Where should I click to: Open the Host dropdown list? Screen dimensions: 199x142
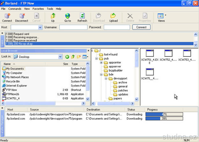pos(40,28)
